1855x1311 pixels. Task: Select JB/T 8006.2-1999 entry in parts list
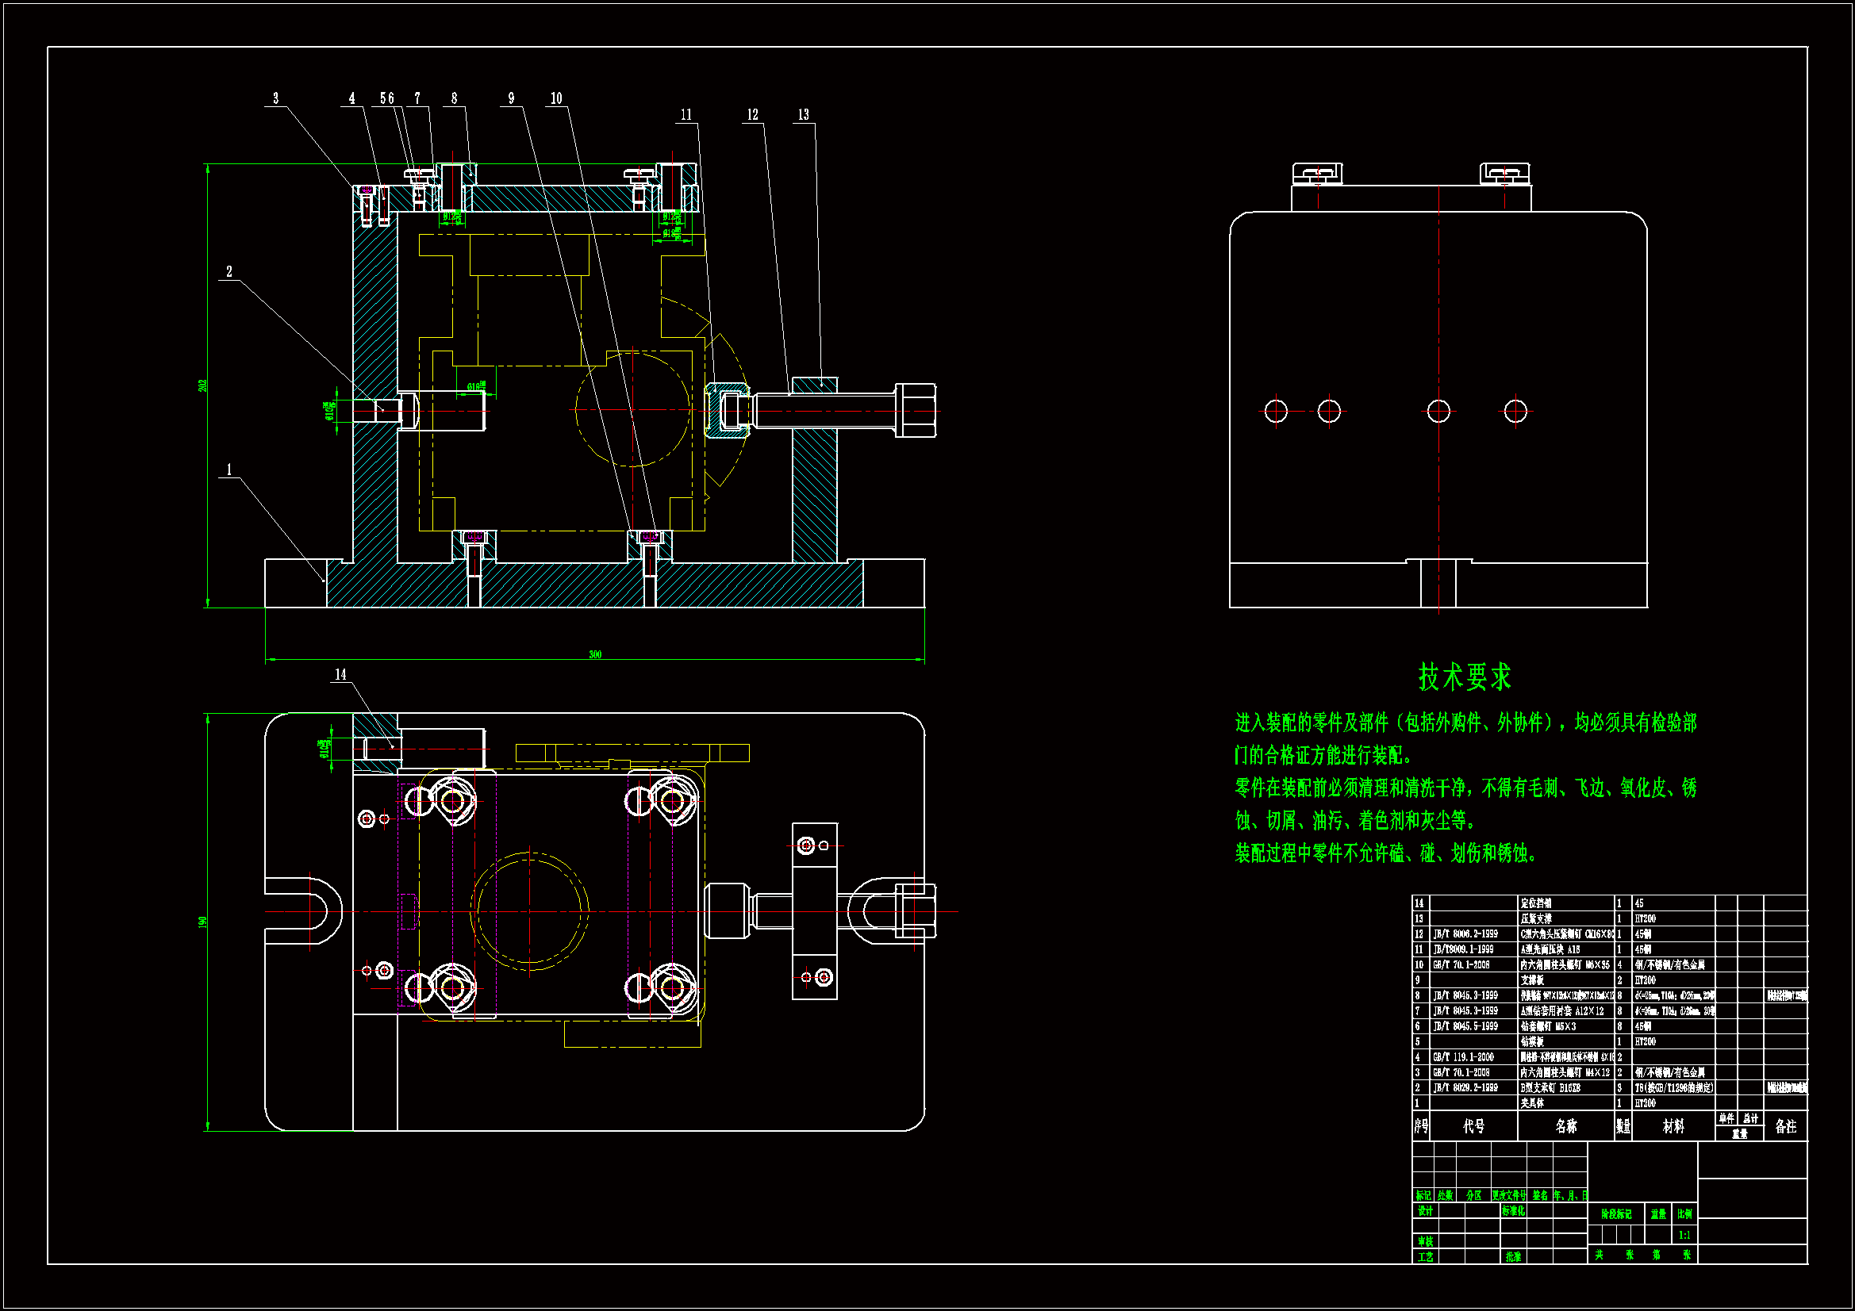[1465, 933]
